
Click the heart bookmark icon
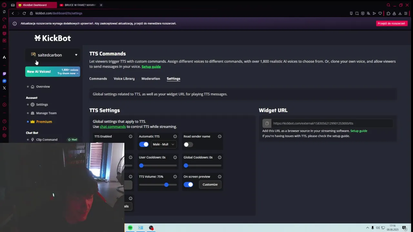tap(380, 13)
